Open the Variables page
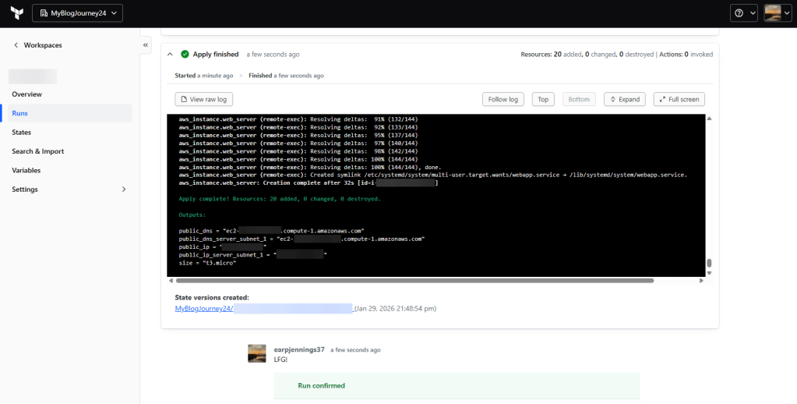The width and height of the screenshot is (797, 404). click(x=26, y=170)
